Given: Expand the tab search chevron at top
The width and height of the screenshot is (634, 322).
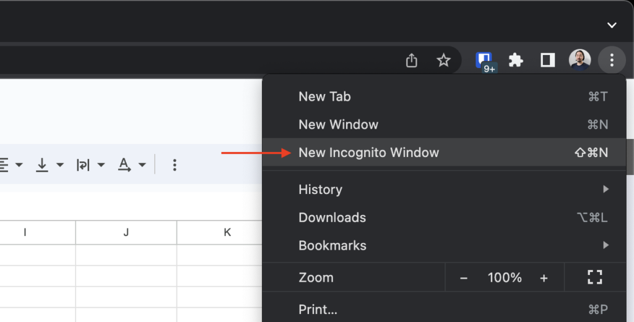Looking at the screenshot, I should point(612,25).
